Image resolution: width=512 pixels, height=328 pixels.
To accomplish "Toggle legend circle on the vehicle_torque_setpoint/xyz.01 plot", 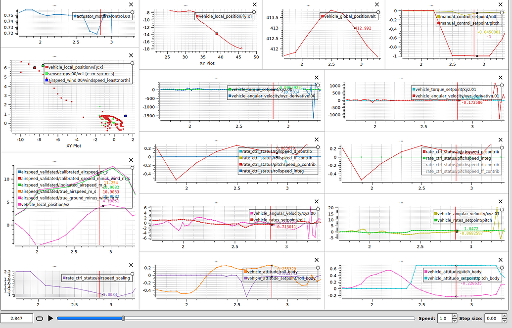I will (502, 86).
